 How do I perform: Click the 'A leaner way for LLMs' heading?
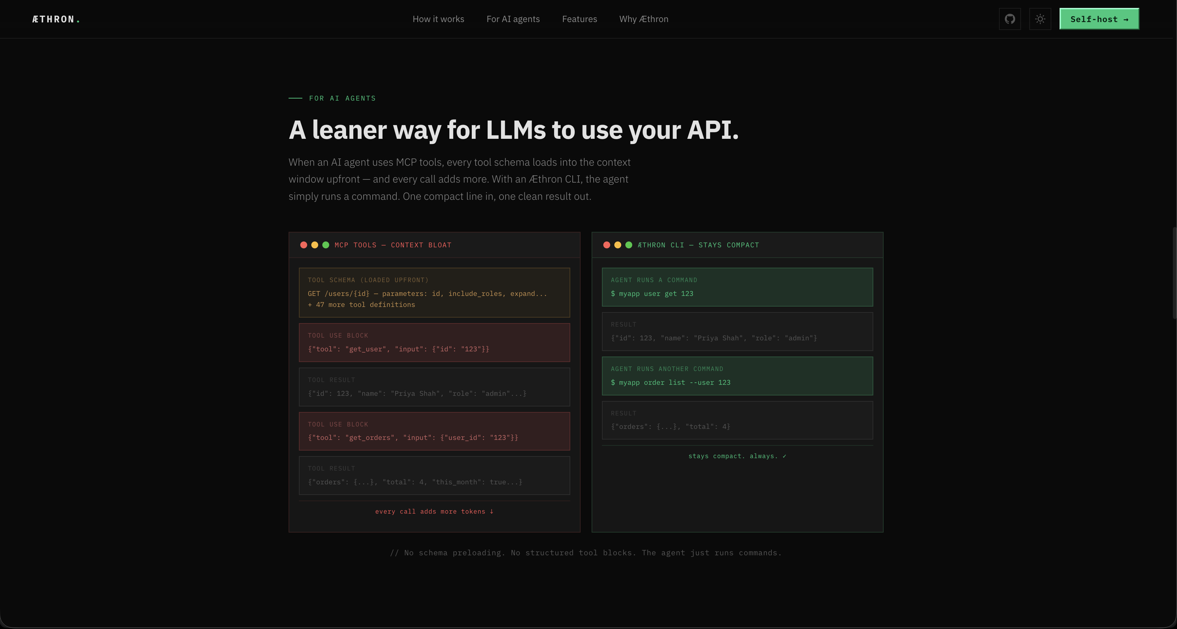513,130
